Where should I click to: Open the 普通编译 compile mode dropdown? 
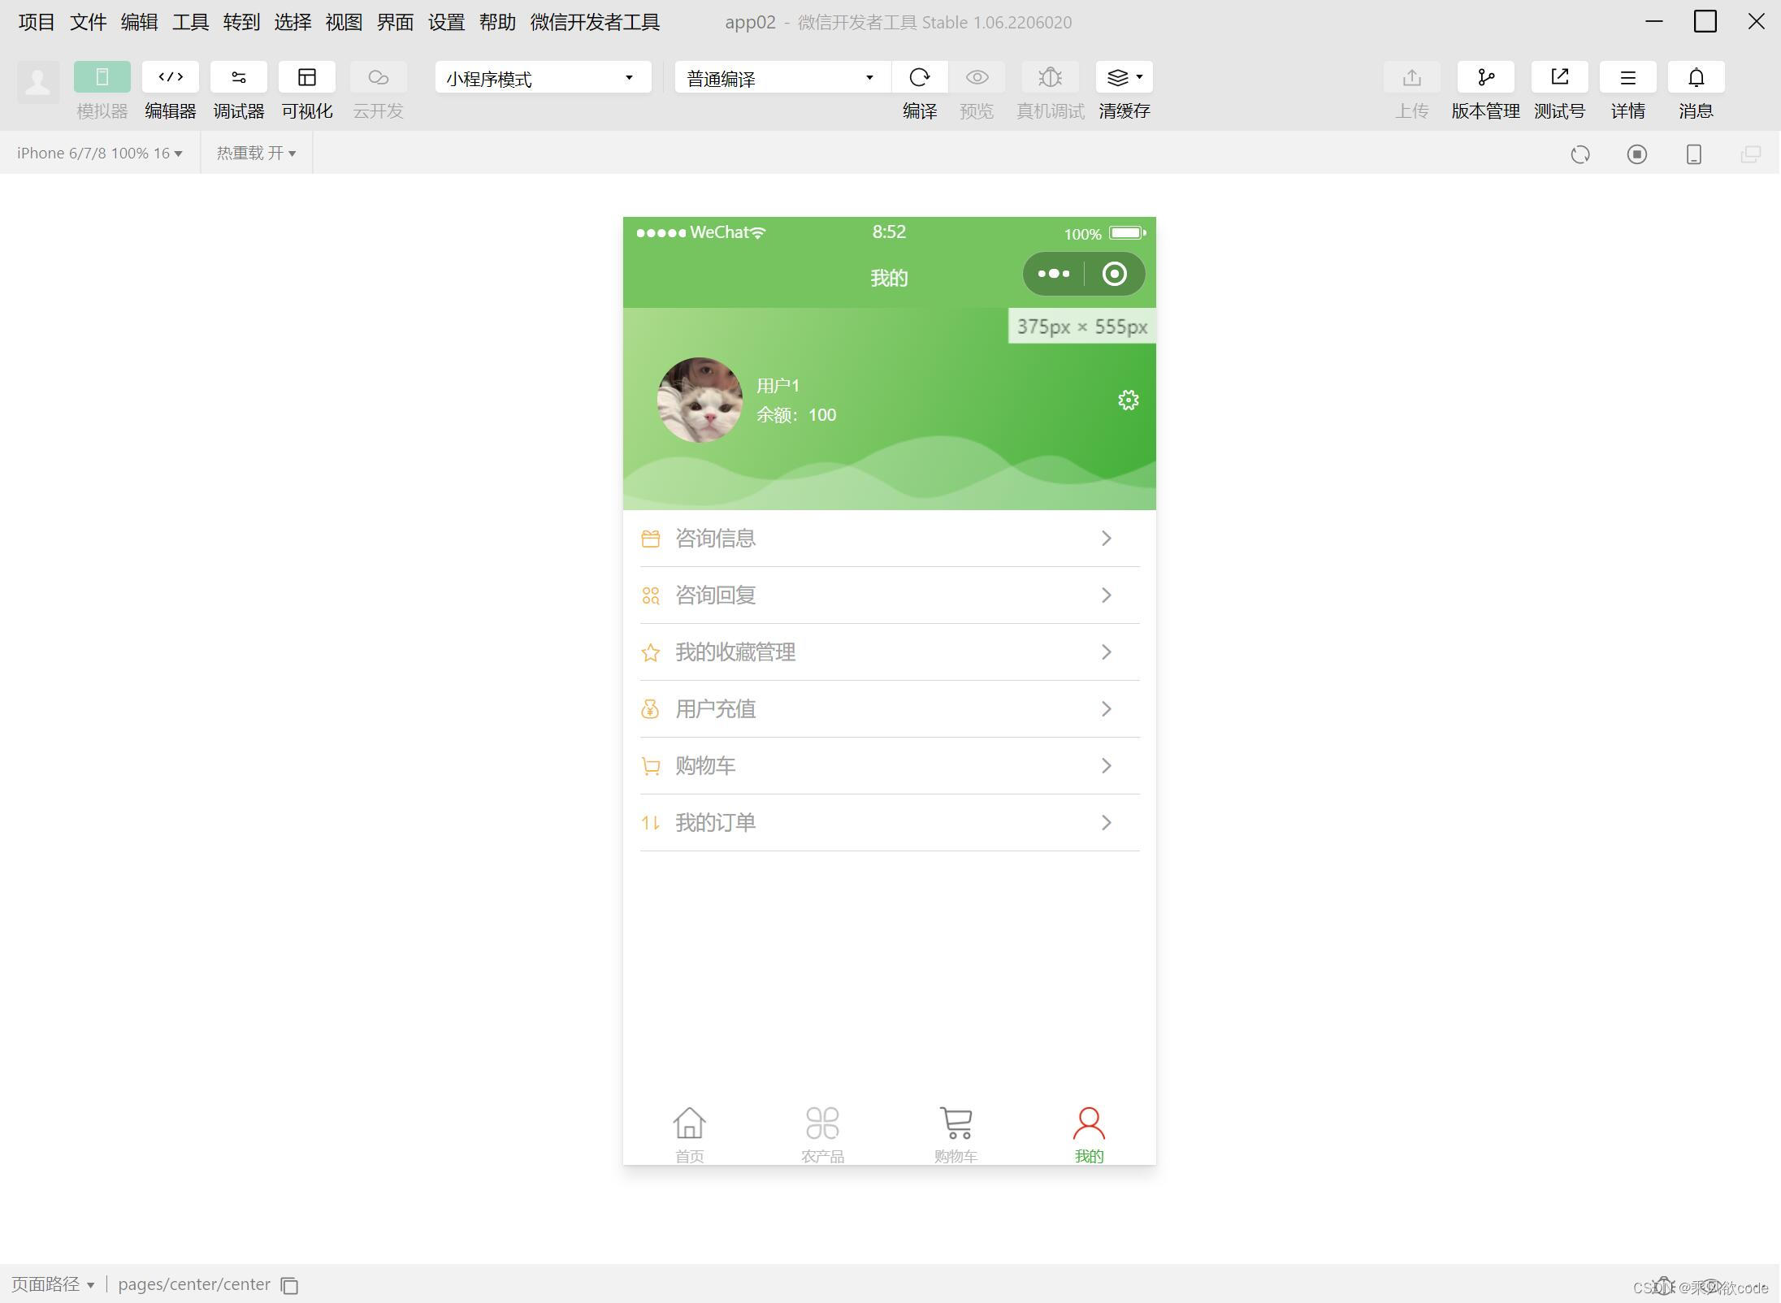click(778, 77)
